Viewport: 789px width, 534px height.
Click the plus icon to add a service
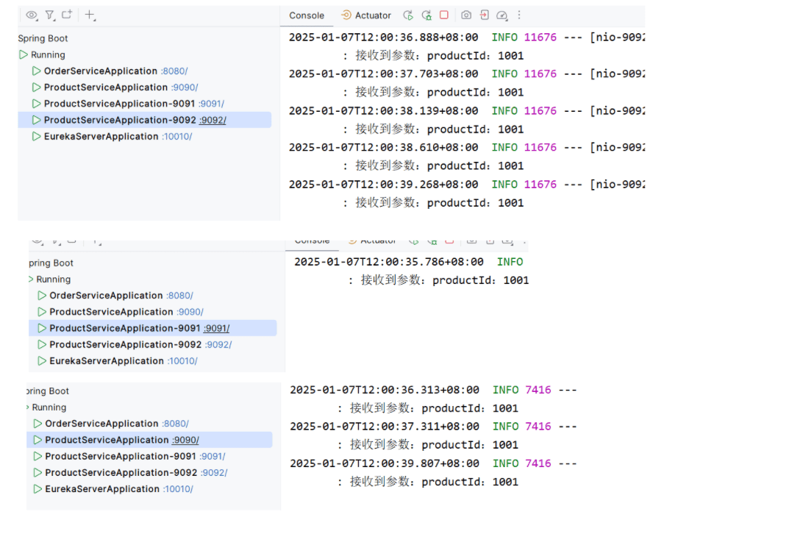click(x=90, y=15)
